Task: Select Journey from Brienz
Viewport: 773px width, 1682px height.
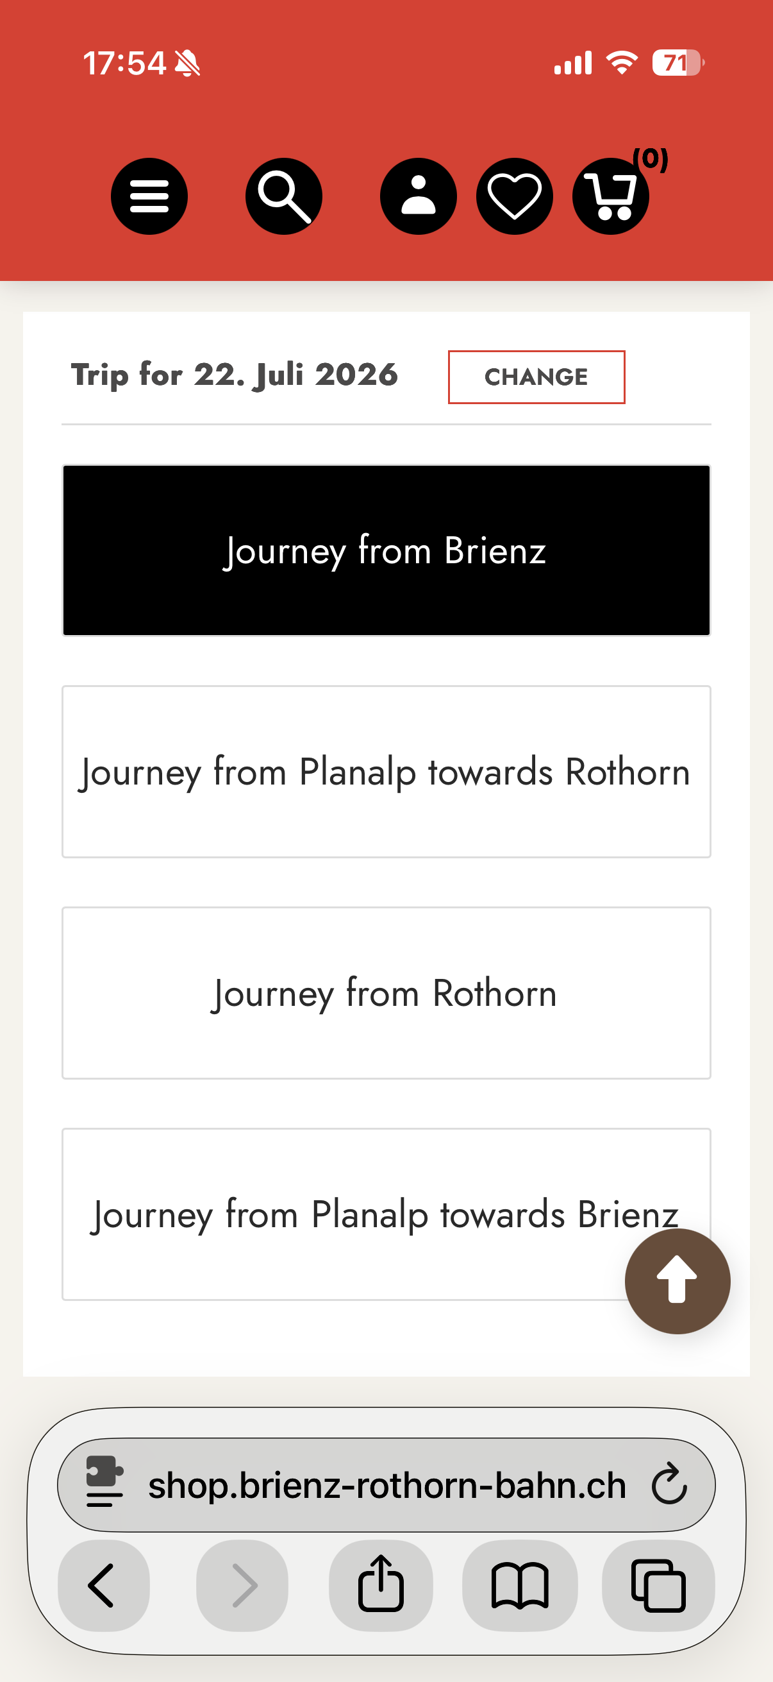Action: (386, 550)
